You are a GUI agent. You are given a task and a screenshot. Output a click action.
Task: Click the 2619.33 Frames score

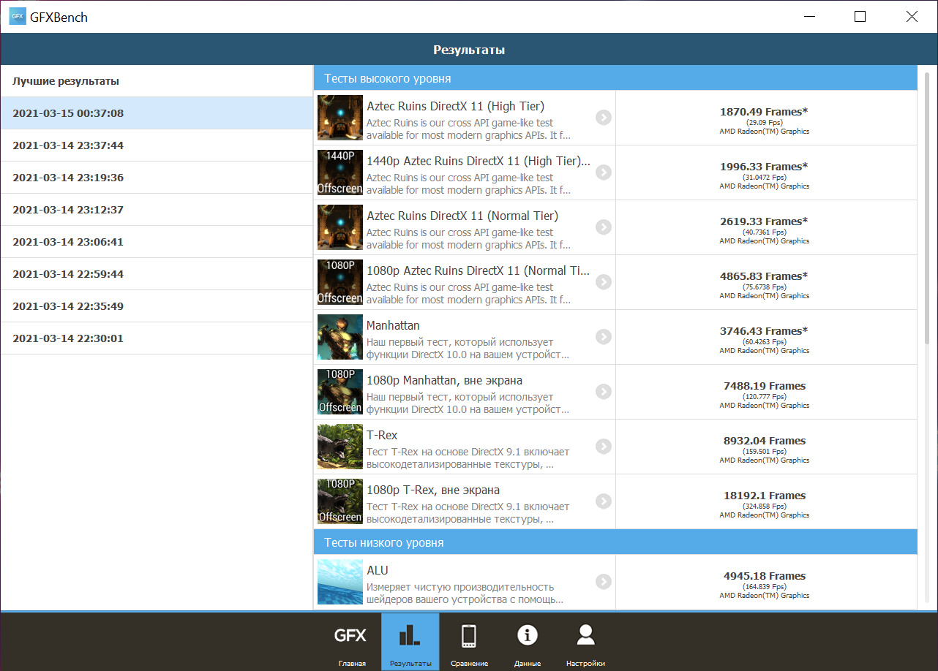[764, 221]
